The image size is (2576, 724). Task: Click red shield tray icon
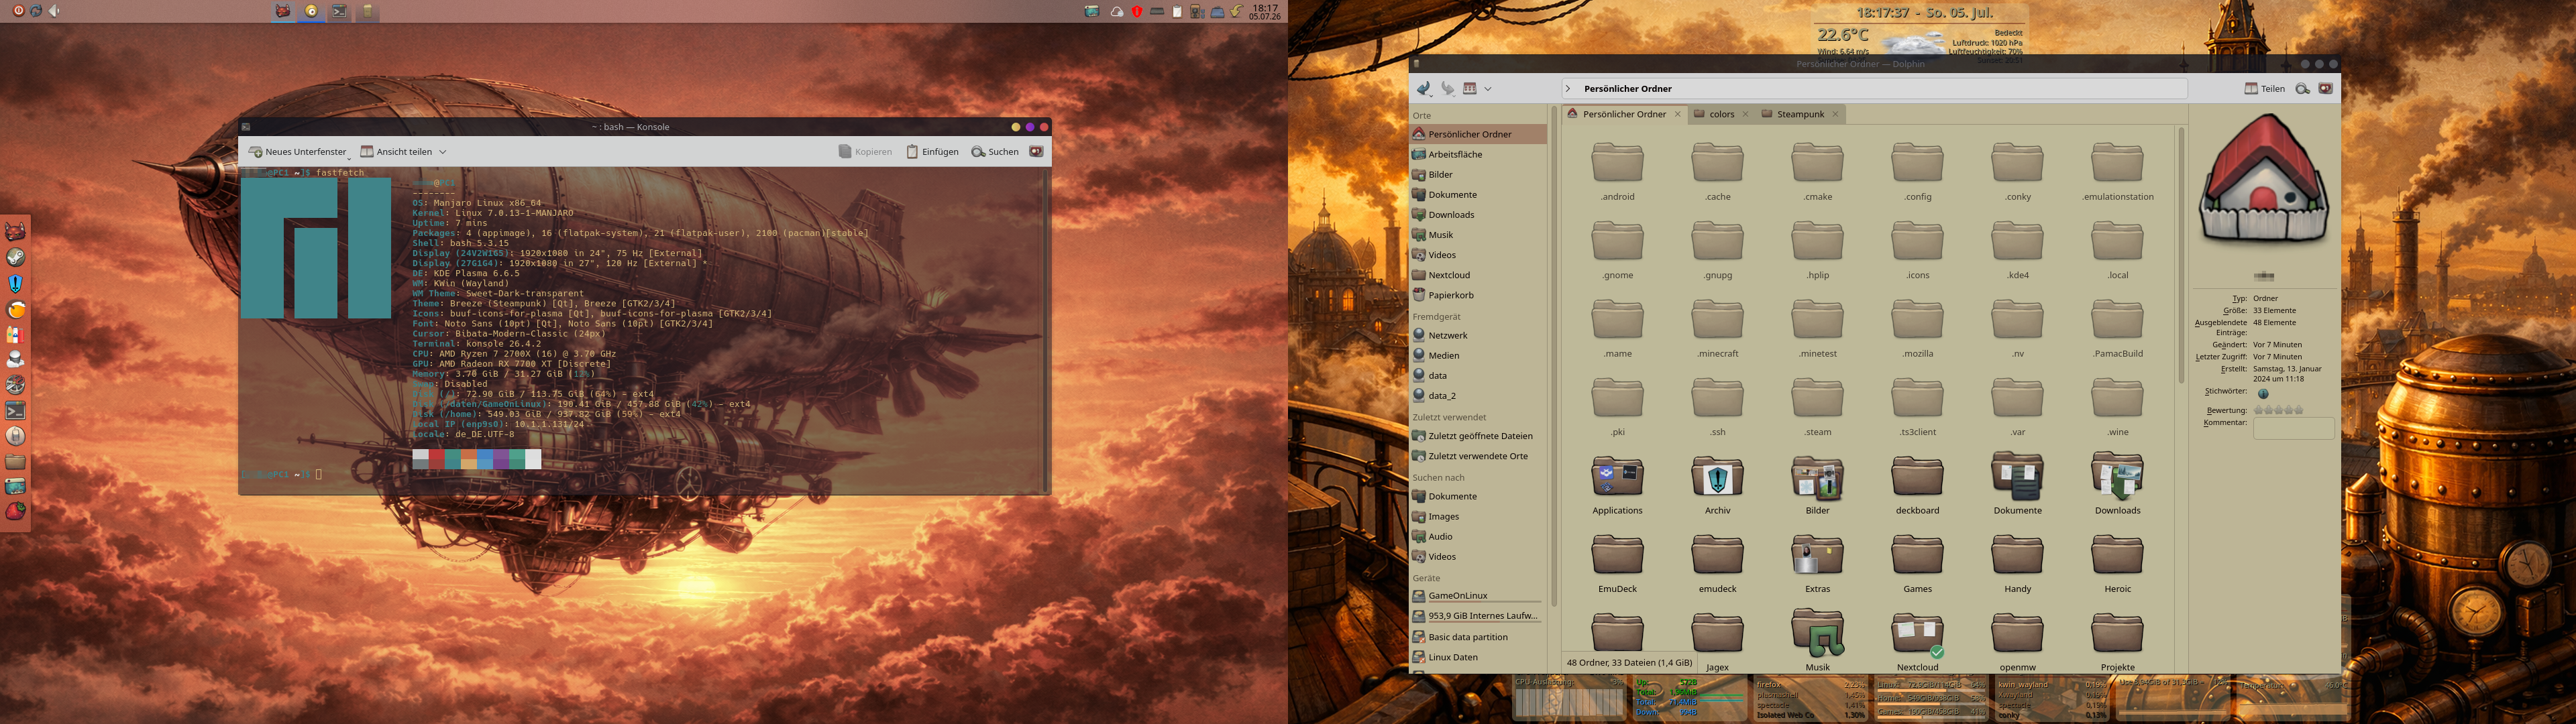1137,11
